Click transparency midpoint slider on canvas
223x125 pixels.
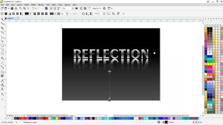[x=109, y=72]
